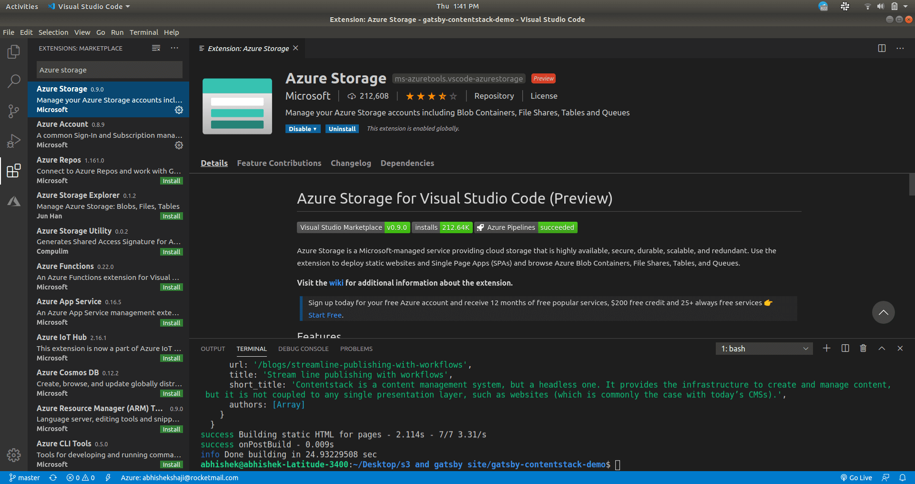The height and width of the screenshot is (484, 915).
Task: Click the Start Free link
Action: 325,315
